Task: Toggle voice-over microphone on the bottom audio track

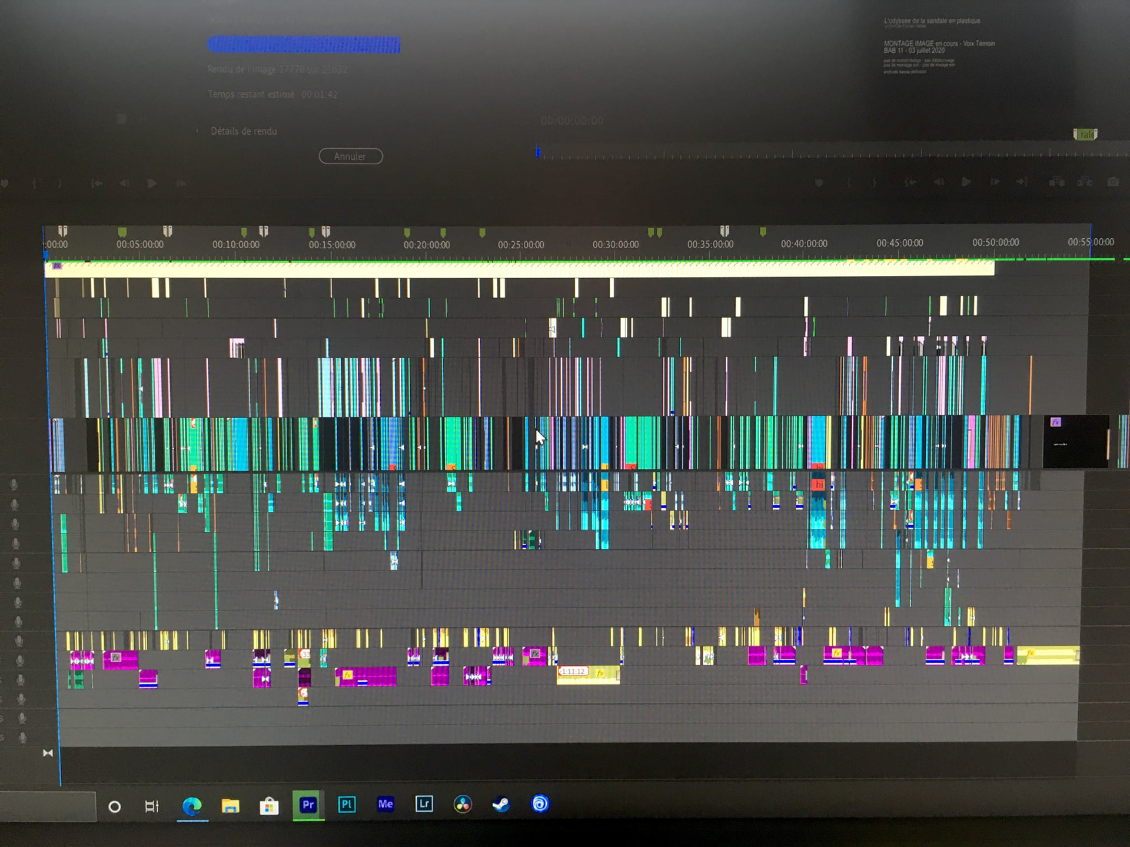Action: click(x=22, y=737)
